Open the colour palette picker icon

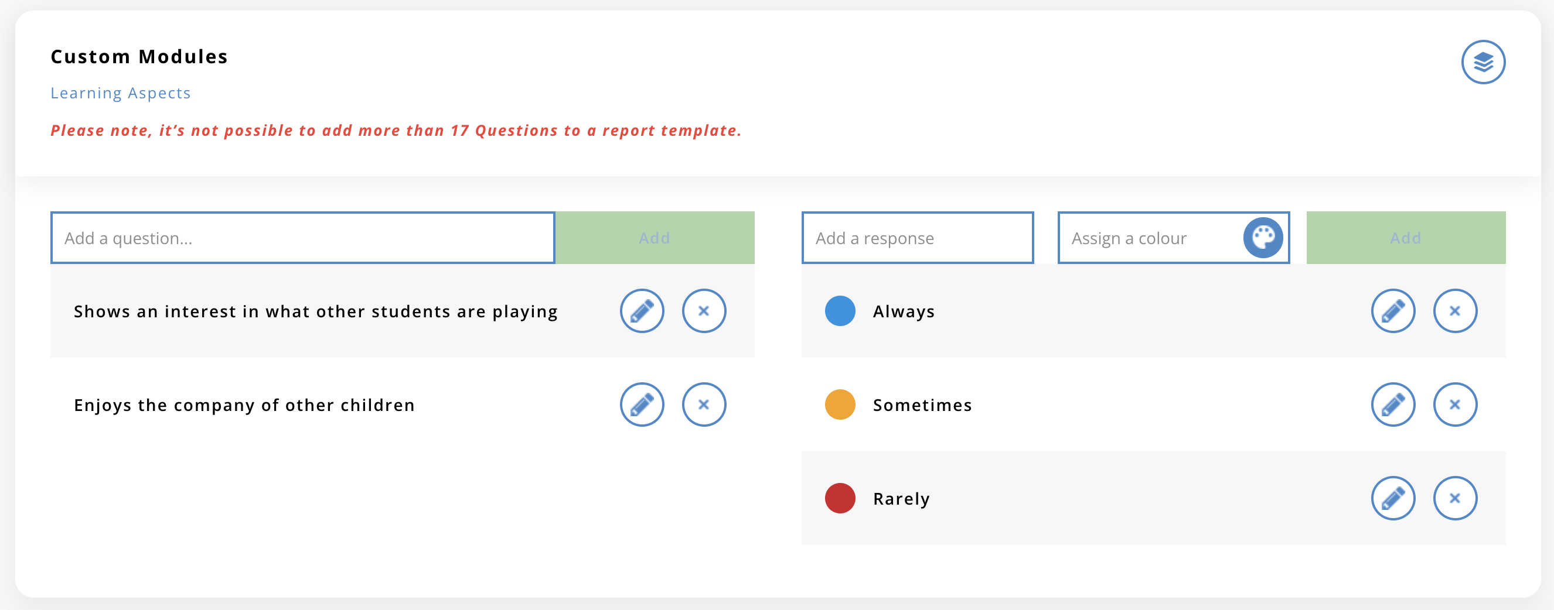pos(1263,238)
